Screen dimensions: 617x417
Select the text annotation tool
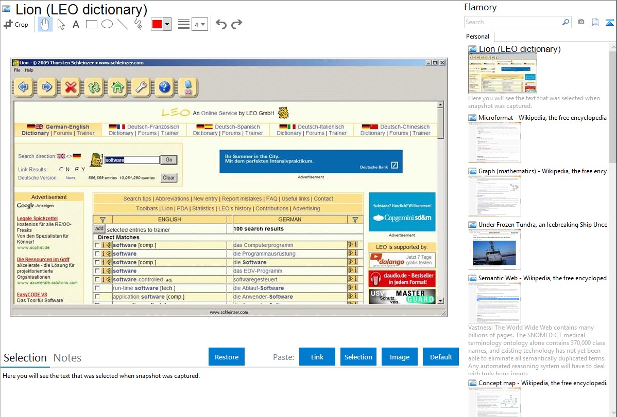pos(76,24)
